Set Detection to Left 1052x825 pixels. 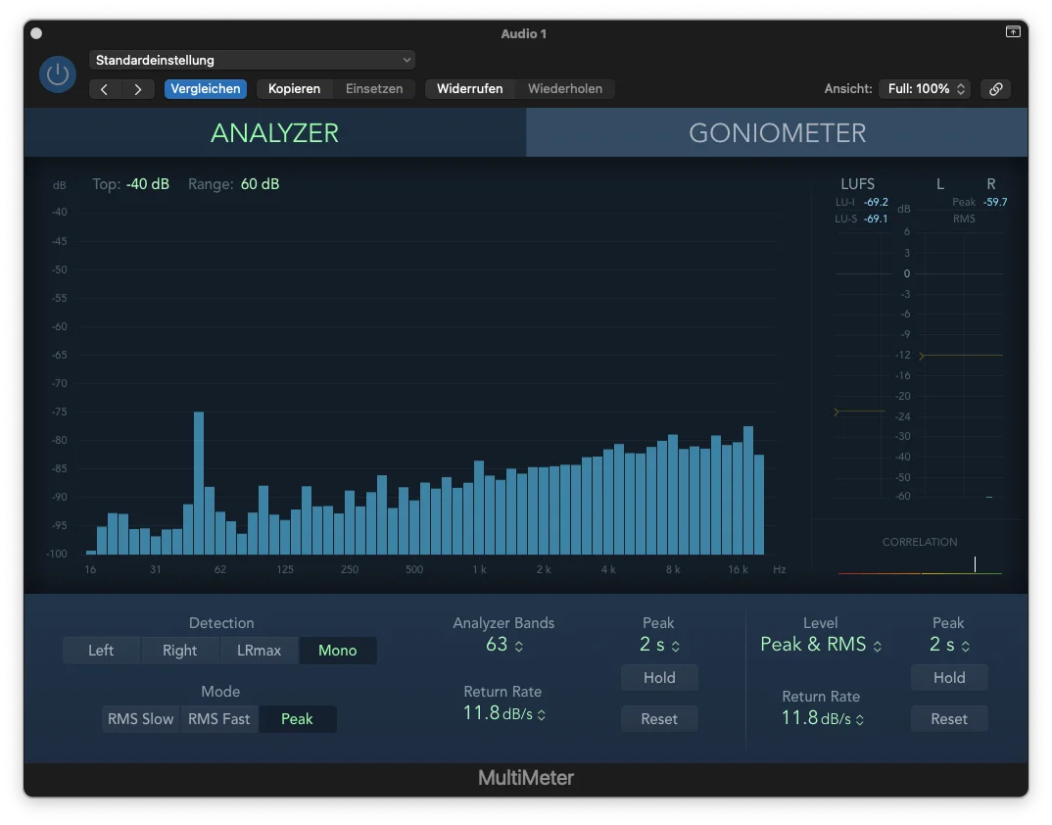point(101,651)
